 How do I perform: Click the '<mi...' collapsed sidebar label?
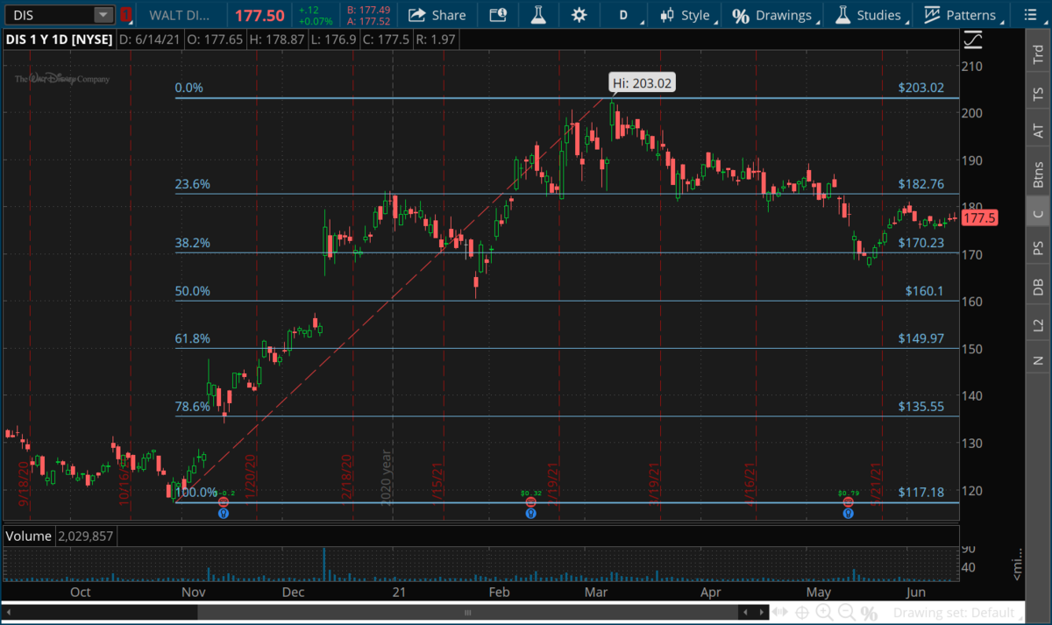(x=1018, y=564)
